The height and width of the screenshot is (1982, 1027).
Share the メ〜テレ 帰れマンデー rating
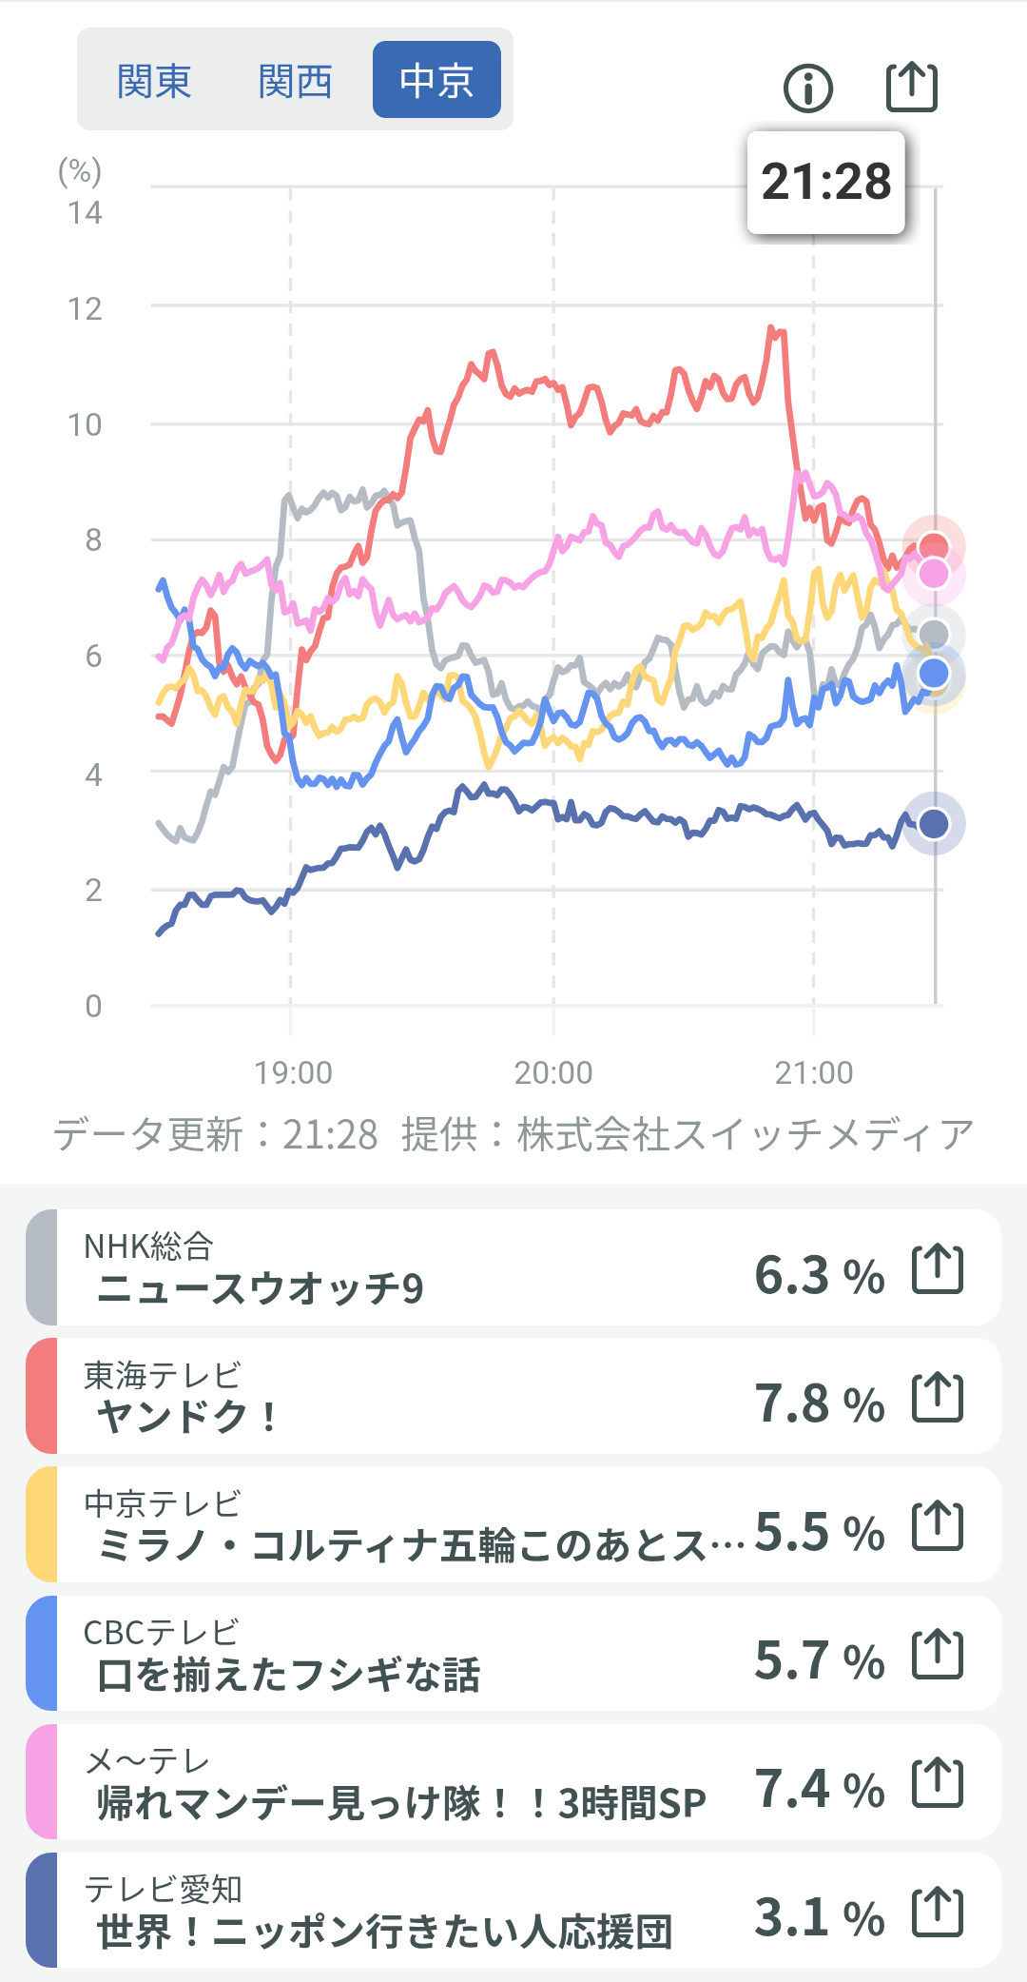click(938, 1782)
